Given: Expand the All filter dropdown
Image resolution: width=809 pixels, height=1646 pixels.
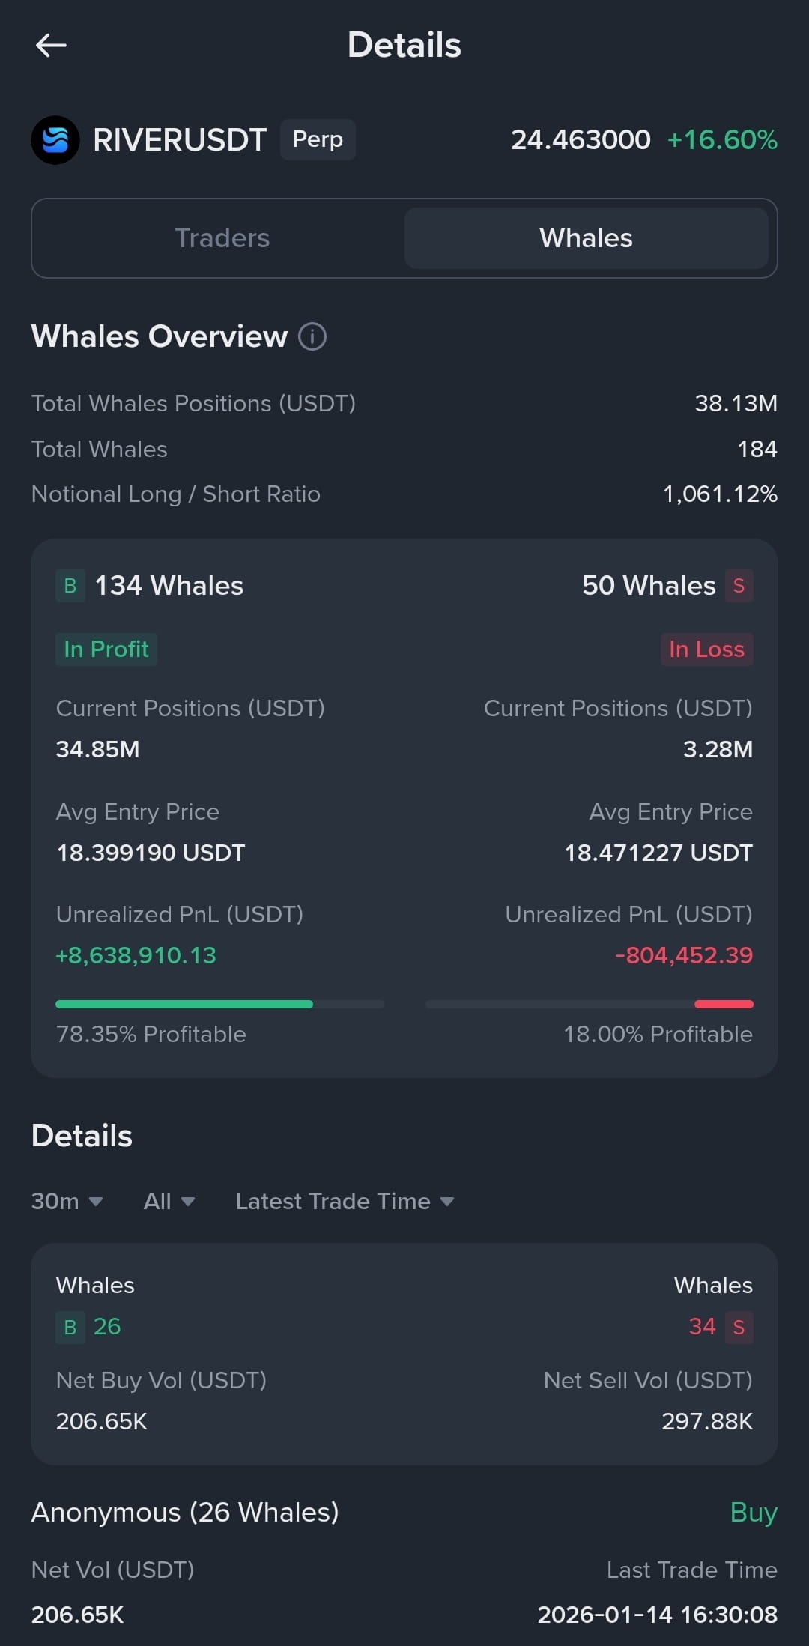Looking at the screenshot, I should (169, 1201).
